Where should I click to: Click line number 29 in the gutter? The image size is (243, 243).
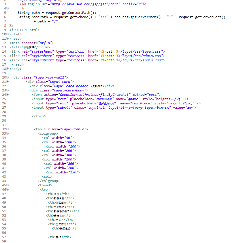(4, 116)
